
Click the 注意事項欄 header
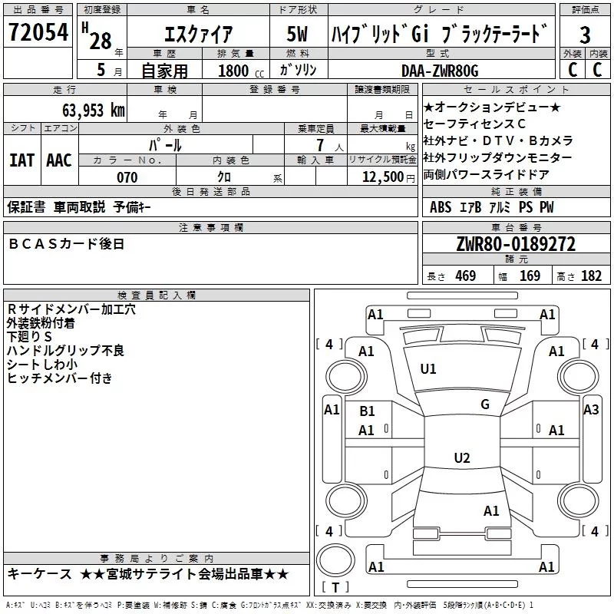coord(210,227)
